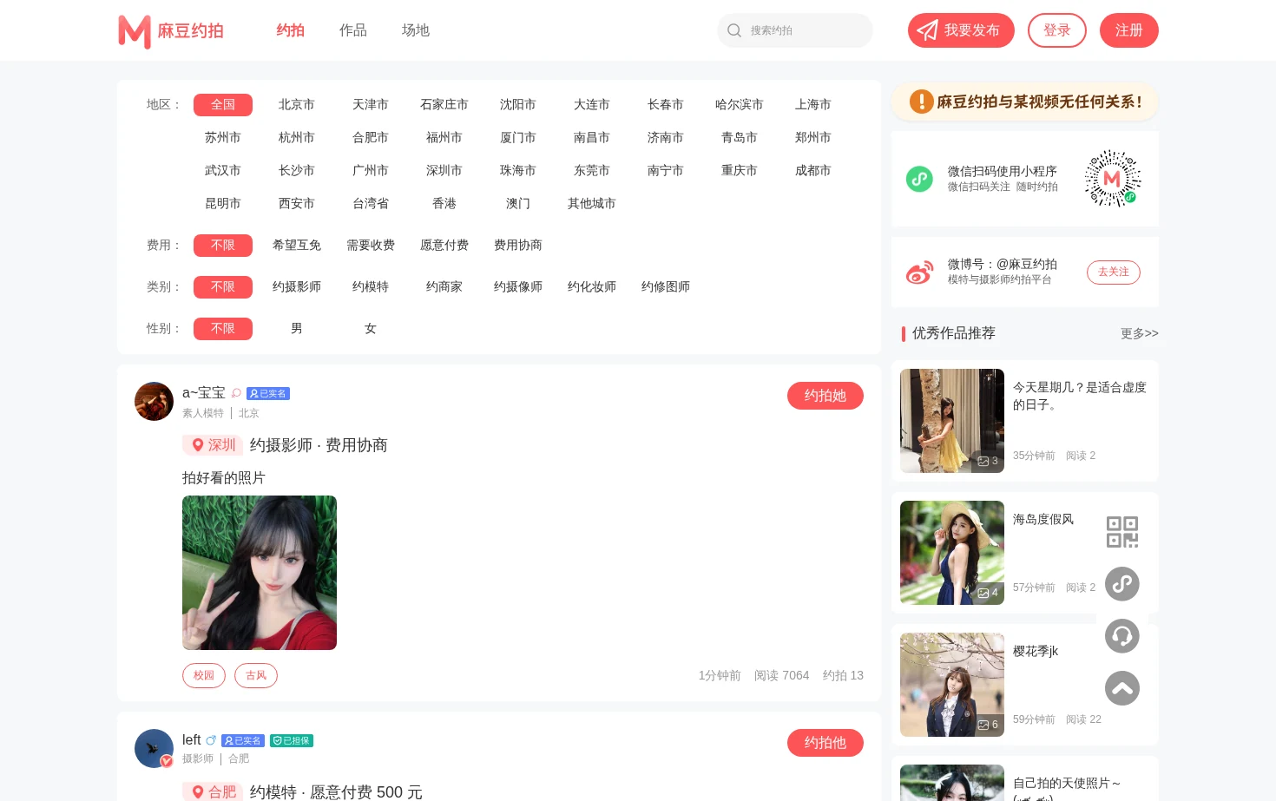Select 不限 in the 费用 row

[223, 246]
